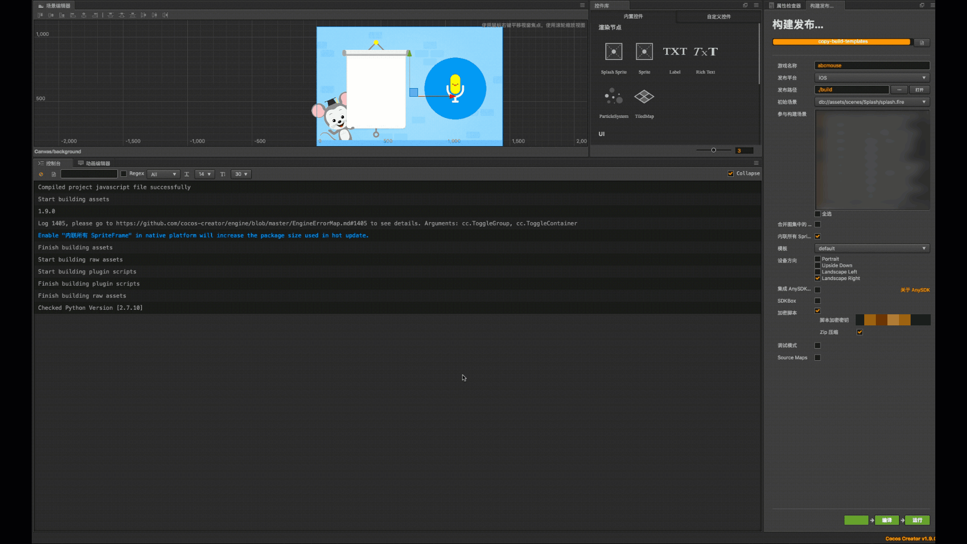Open the console font size 14 dropdown
967x544 pixels.
pos(204,174)
